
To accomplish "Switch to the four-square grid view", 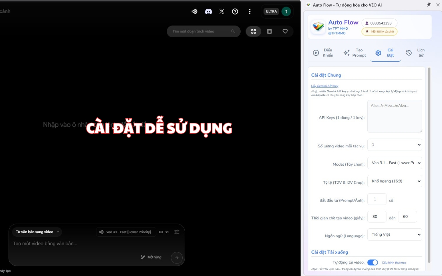I will pos(253,31).
